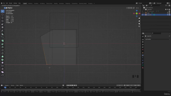
Task: Toggle Collection exclude checkbox in outliner
Action: tap(166, 10)
